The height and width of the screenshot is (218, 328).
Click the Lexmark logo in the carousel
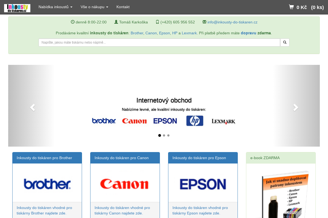[224, 122]
